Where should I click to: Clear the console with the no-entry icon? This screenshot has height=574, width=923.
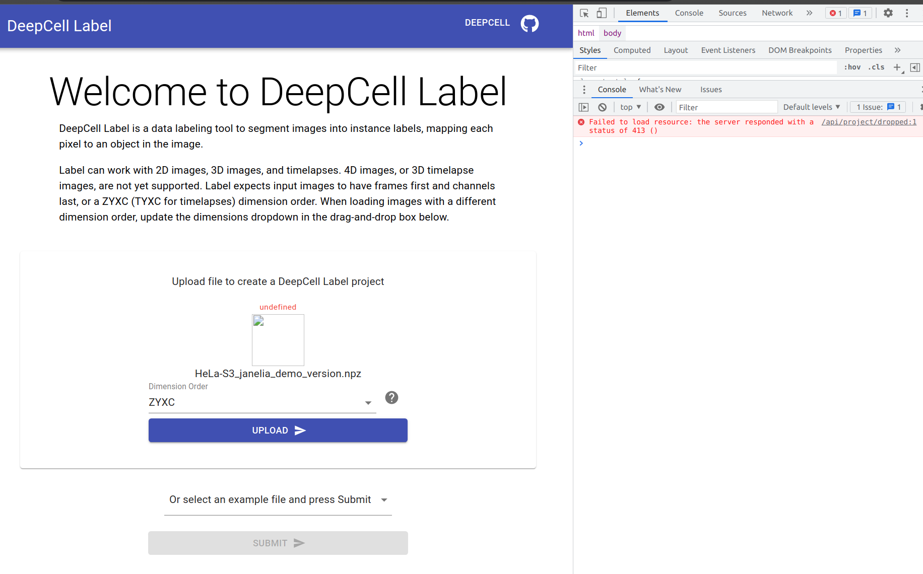coord(603,107)
